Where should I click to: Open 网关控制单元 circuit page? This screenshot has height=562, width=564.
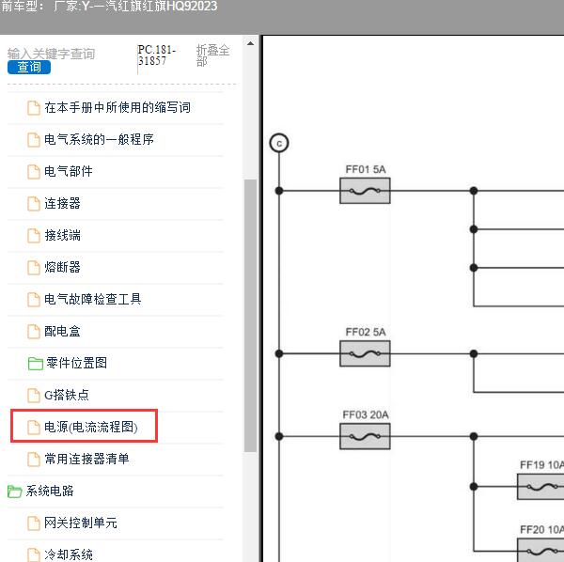[81, 523]
